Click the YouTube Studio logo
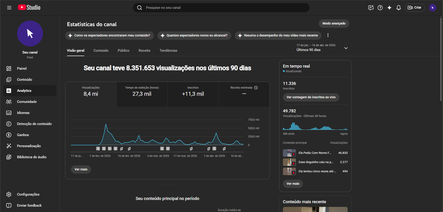This screenshot has height=212, width=443. 29,7
